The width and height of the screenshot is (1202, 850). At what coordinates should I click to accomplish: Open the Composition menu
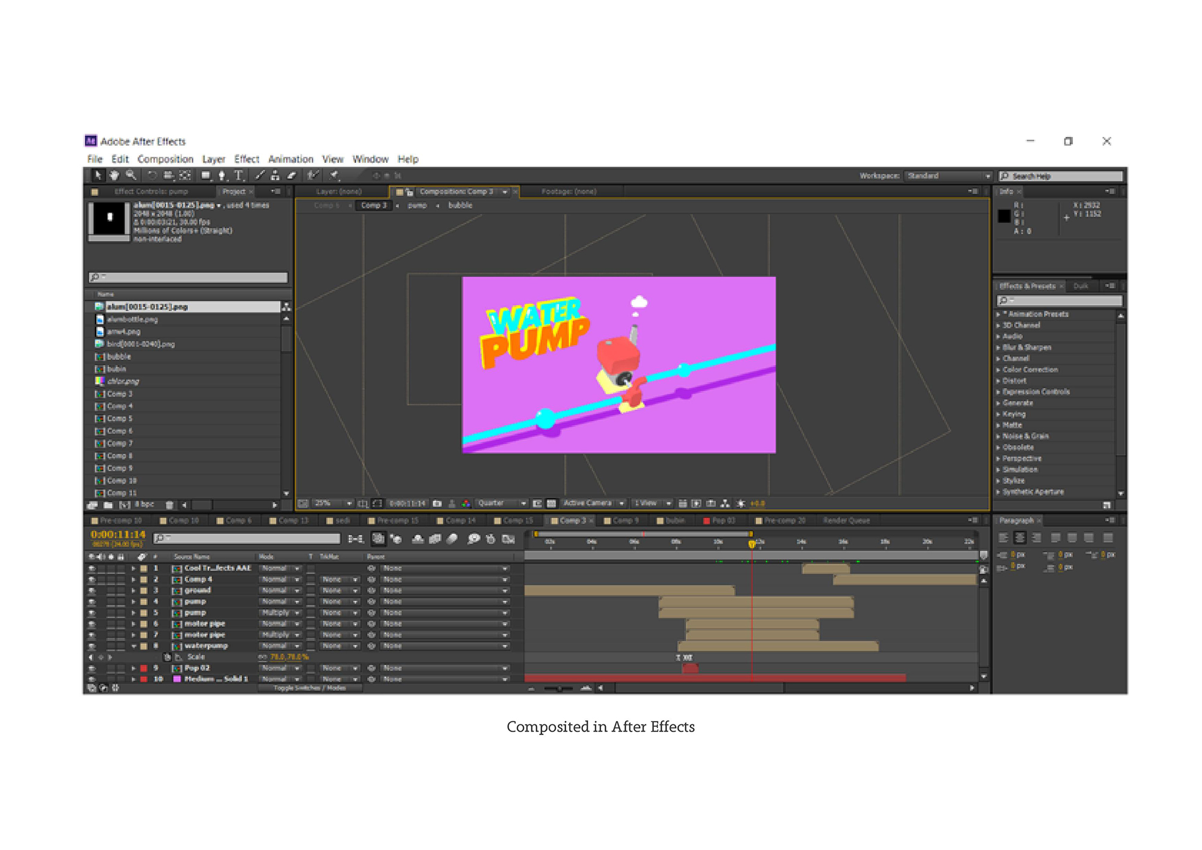[x=165, y=159]
